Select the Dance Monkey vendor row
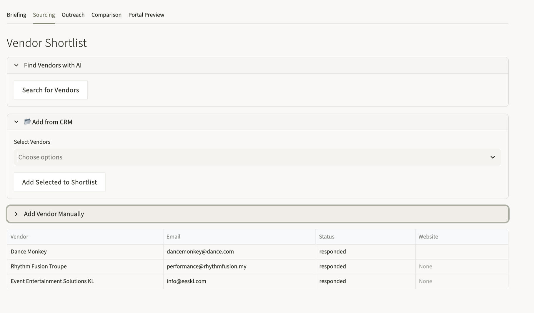The width and height of the screenshot is (534, 313). tap(29, 251)
